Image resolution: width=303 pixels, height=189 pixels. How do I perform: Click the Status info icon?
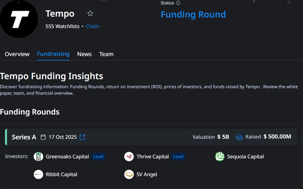click(x=178, y=3)
